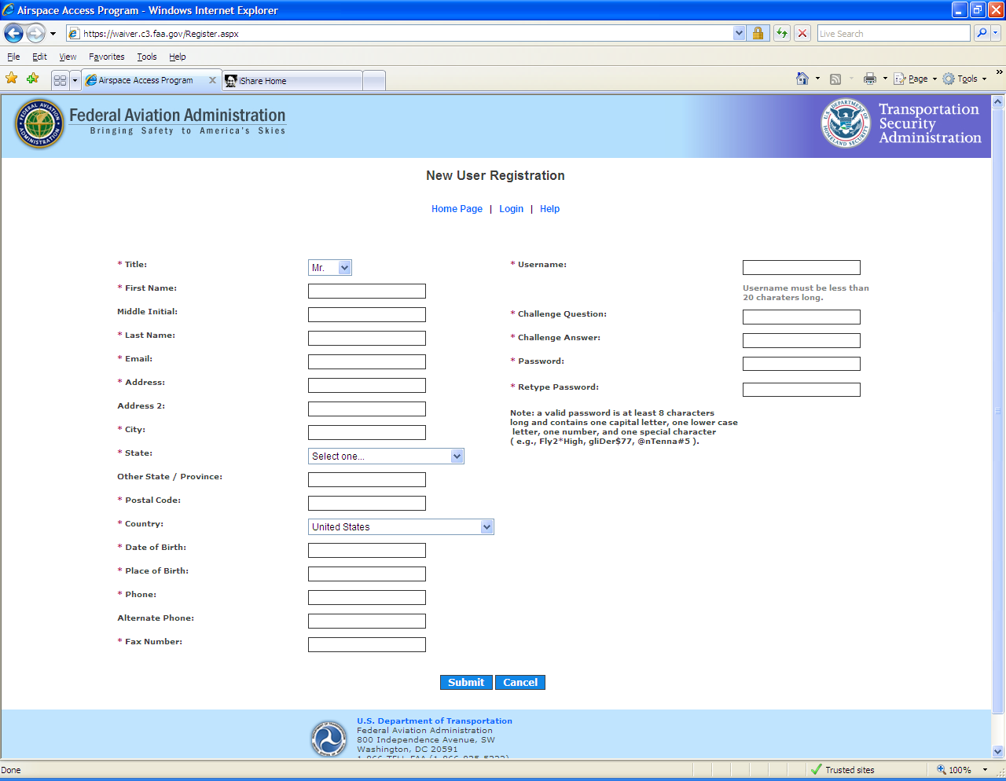The image size is (1006, 781).
Task: Follow the Login link
Action: pos(511,209)
